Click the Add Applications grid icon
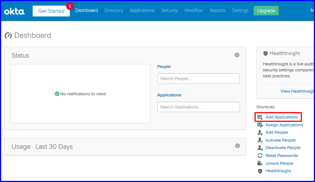Image resolution: width=315 pixels, height=182 pixels. tap(260, 117)
